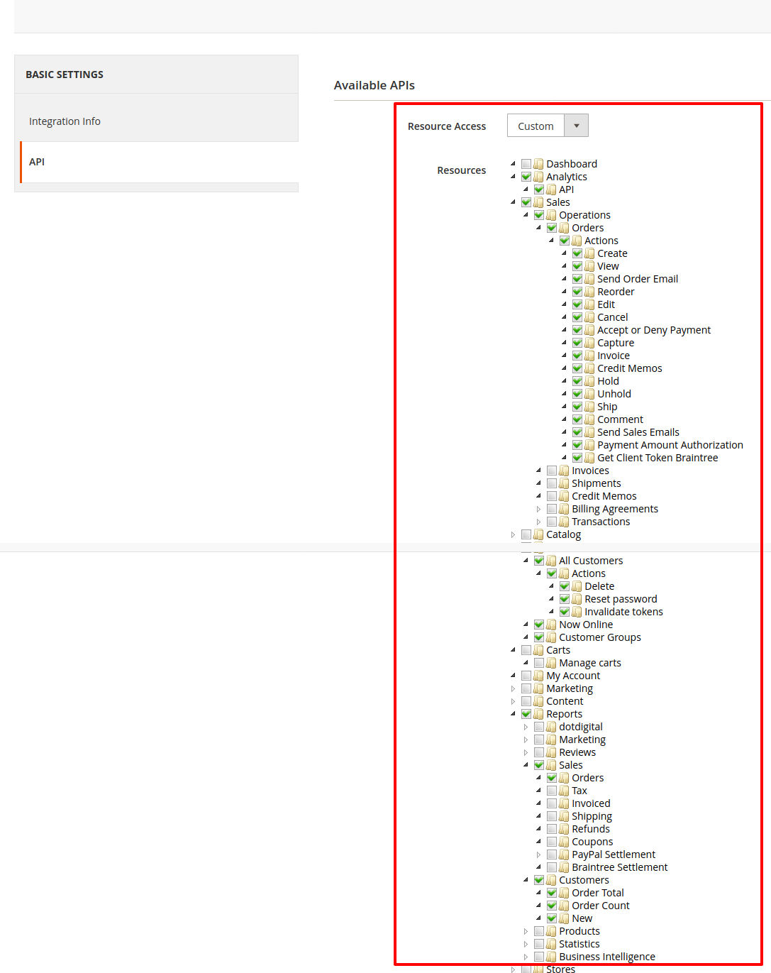771x973 pixels.
Task: Click the Coupons folder icon
Action: click(564, 842)
